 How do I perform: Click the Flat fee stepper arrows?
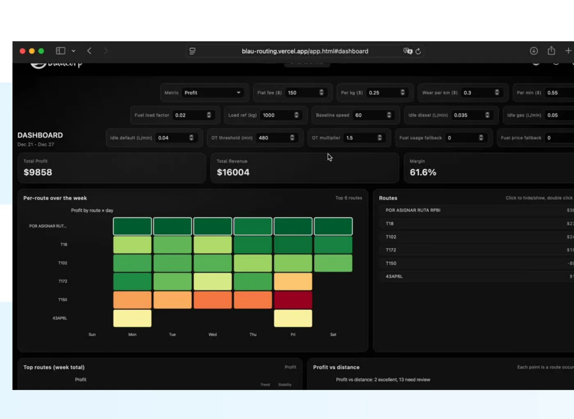(321, 93)
